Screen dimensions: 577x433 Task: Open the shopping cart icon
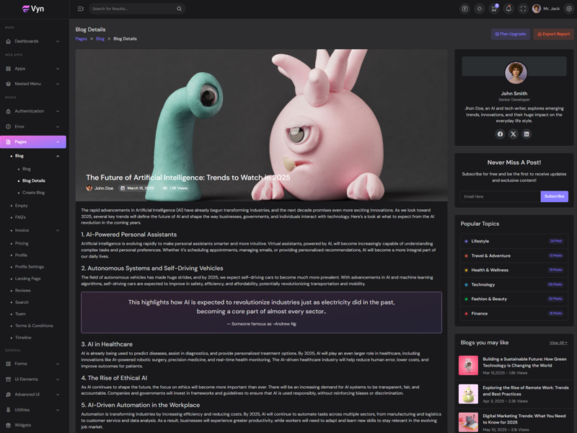click(494, 9)
